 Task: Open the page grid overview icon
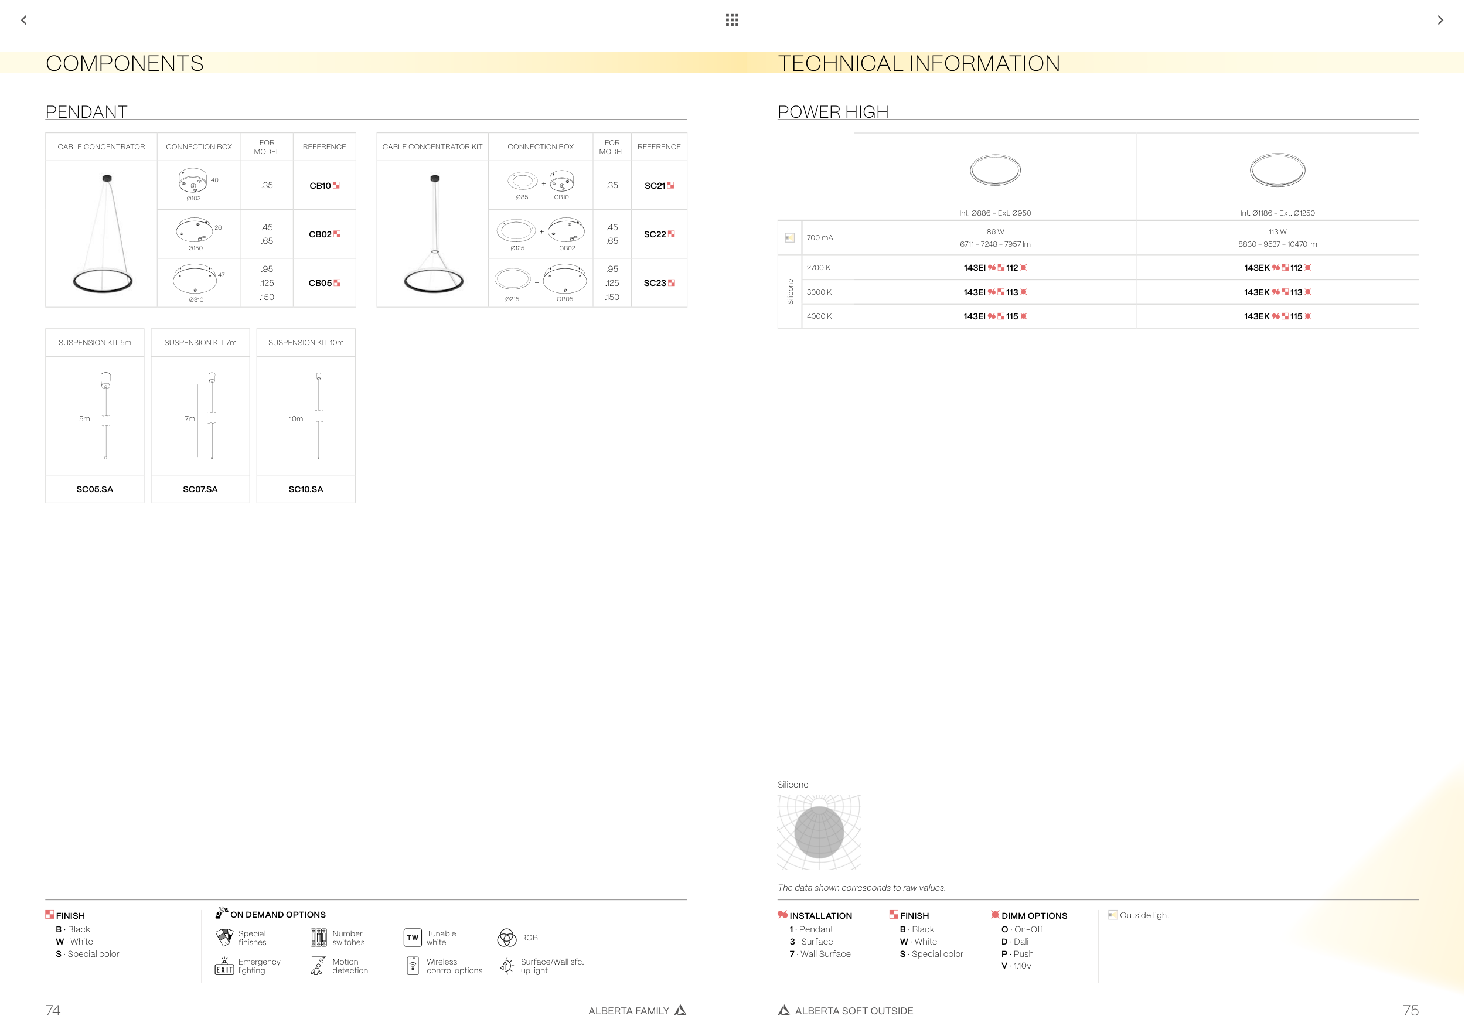732,21
